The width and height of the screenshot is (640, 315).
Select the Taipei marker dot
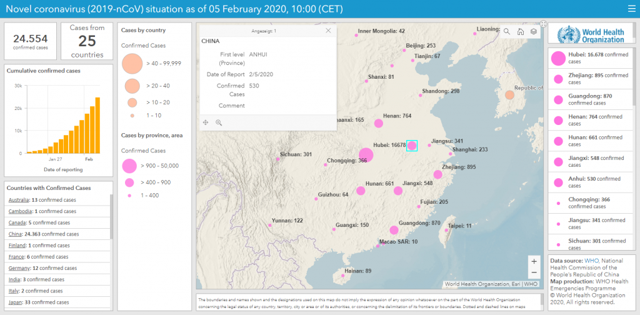[x=446, y=231]
